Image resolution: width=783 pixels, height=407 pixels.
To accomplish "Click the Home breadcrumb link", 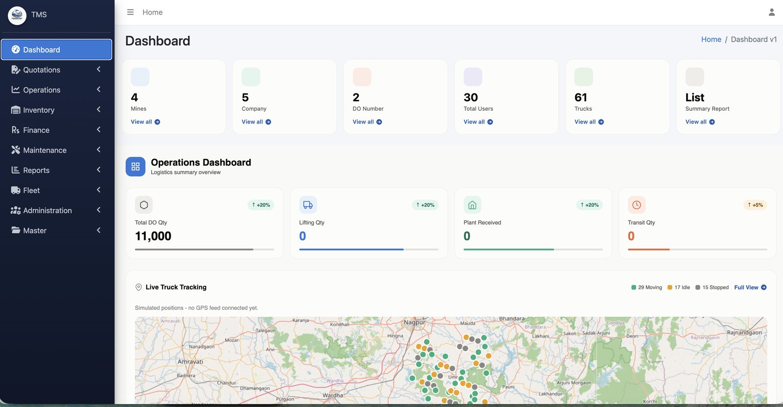I will pyautogui.click(x=711, y=39).
